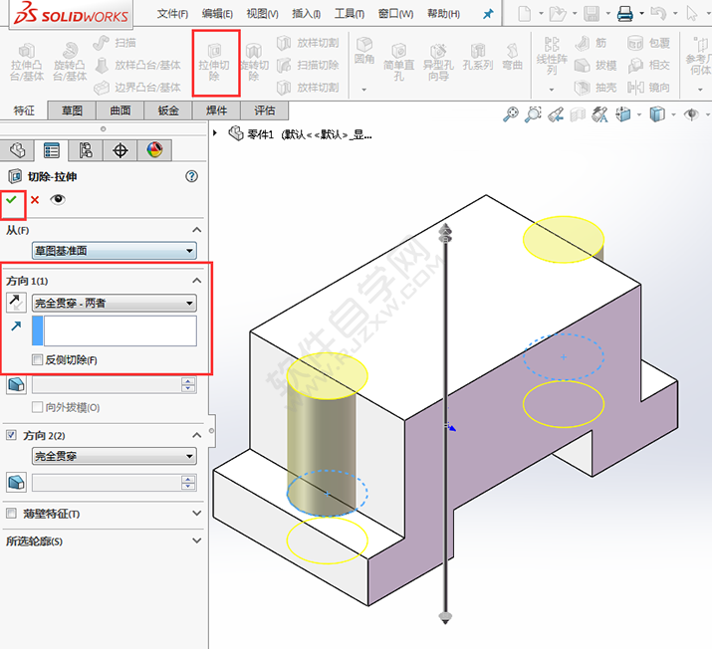
Task: Select the Boundary Boss/Base (边界凸台/基体) tool
Action: pyautogui.click(x=137, y=88)
